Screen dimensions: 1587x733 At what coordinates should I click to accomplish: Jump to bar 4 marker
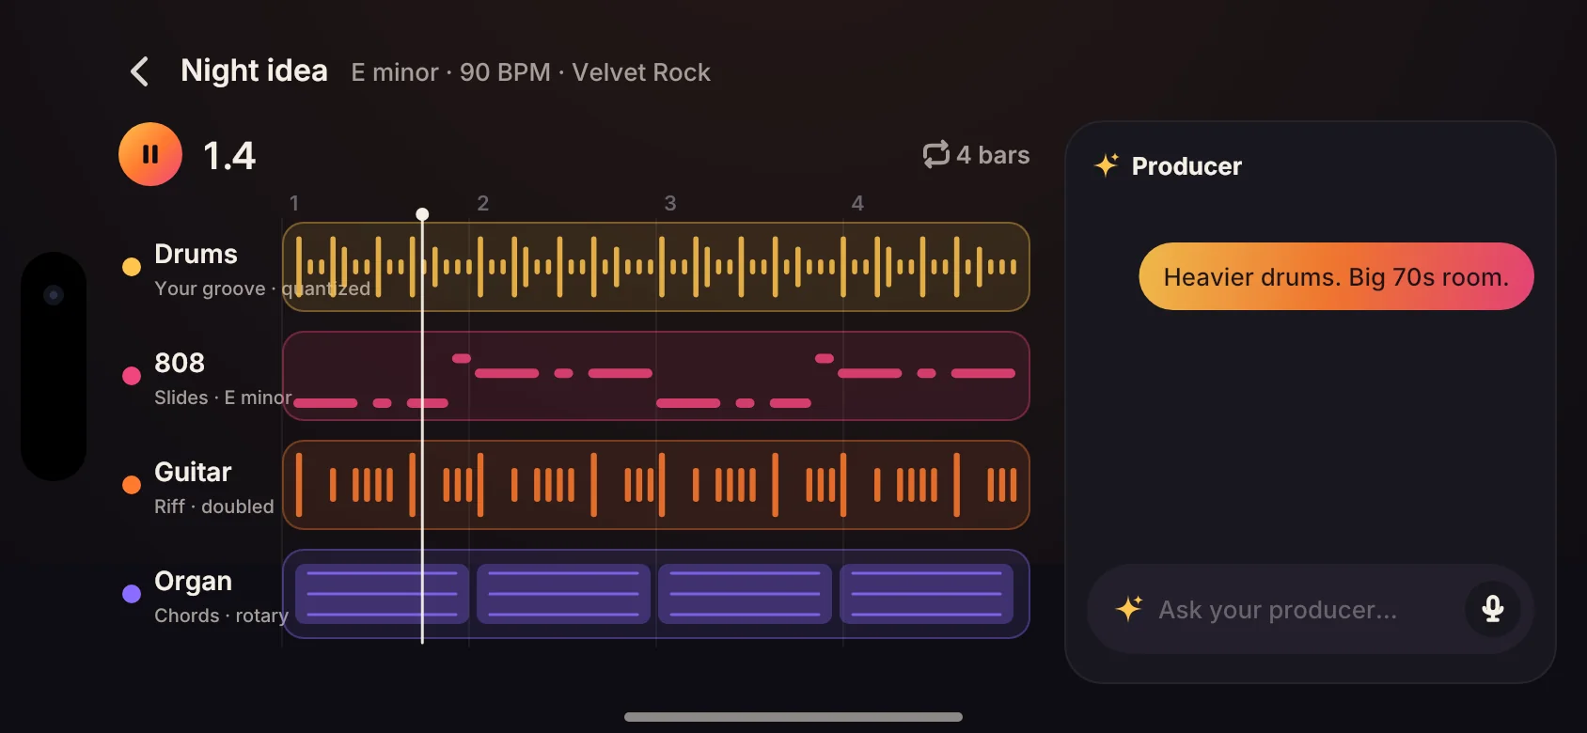[857, 203]
